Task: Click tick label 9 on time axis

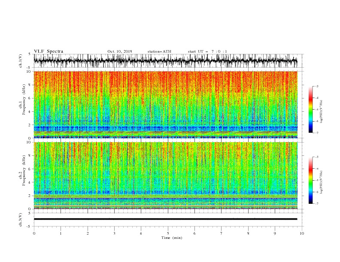Action: pos(275,233)
